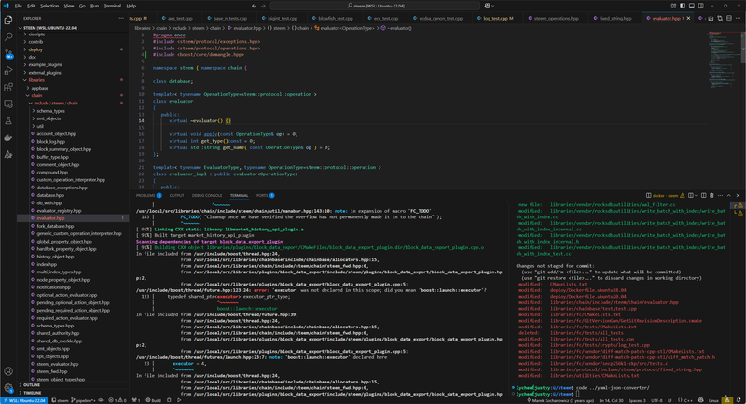
Task: Go back with the navigation arrow
Action: click(254, 6)
